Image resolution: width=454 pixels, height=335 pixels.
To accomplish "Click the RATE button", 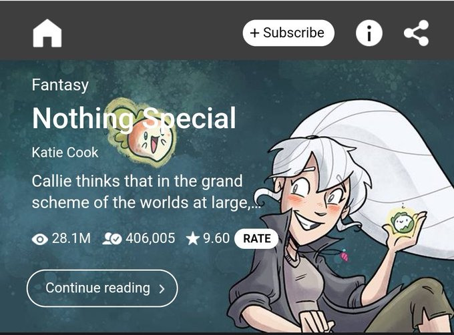I will [256, 239].
